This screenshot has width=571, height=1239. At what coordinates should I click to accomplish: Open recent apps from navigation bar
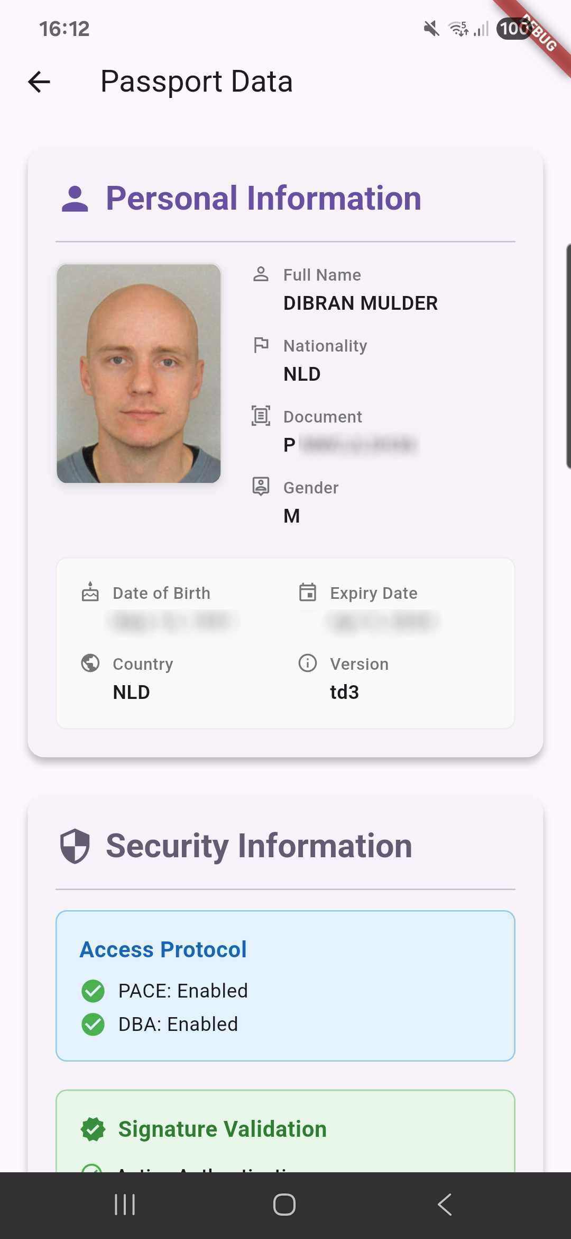coord(125,1205)
